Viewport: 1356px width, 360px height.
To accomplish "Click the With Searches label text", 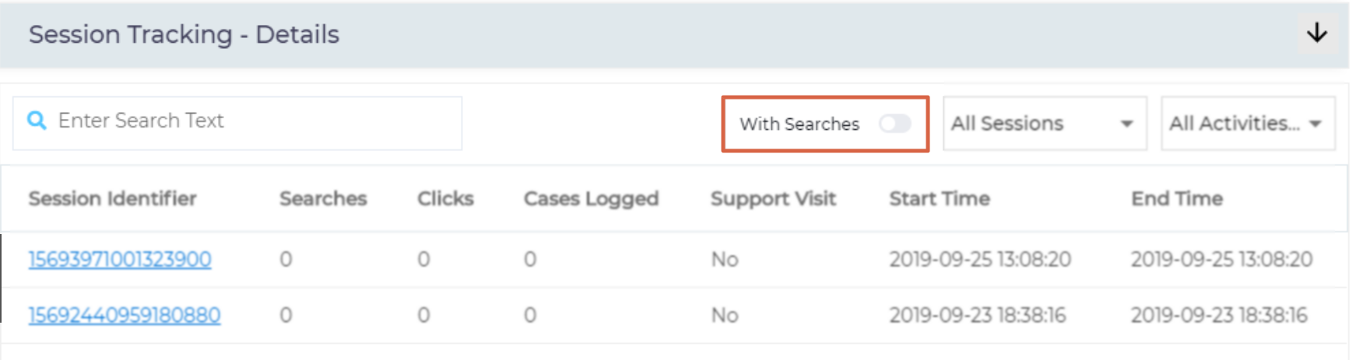I will click(799, 124).
